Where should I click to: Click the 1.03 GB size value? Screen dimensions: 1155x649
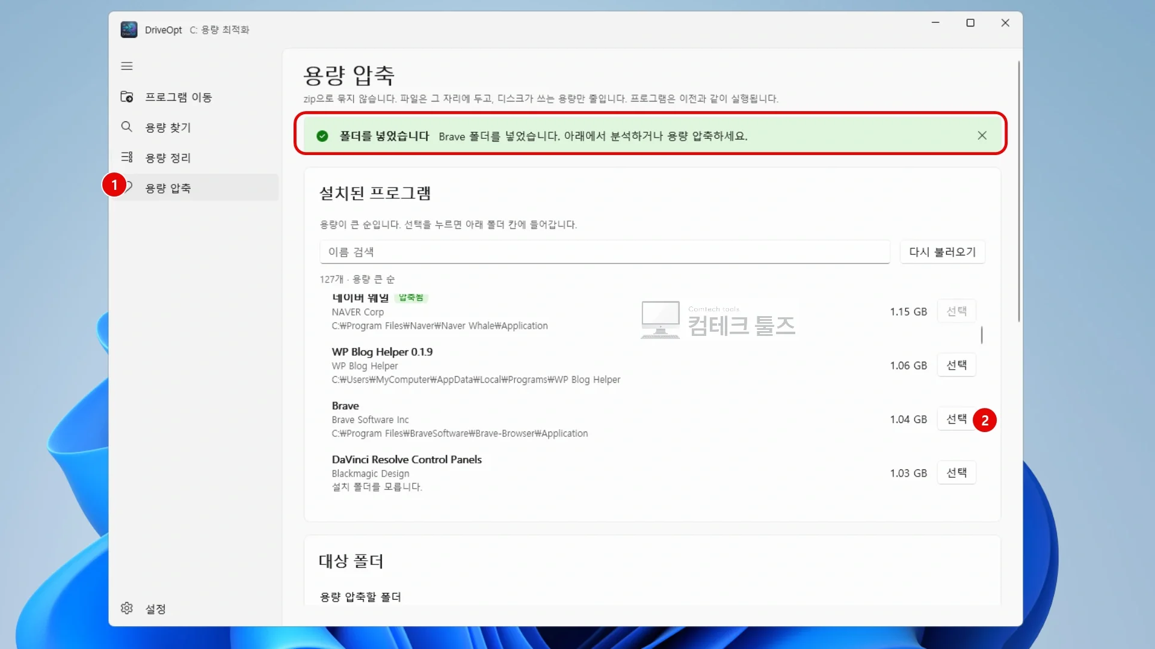point(908,473)
